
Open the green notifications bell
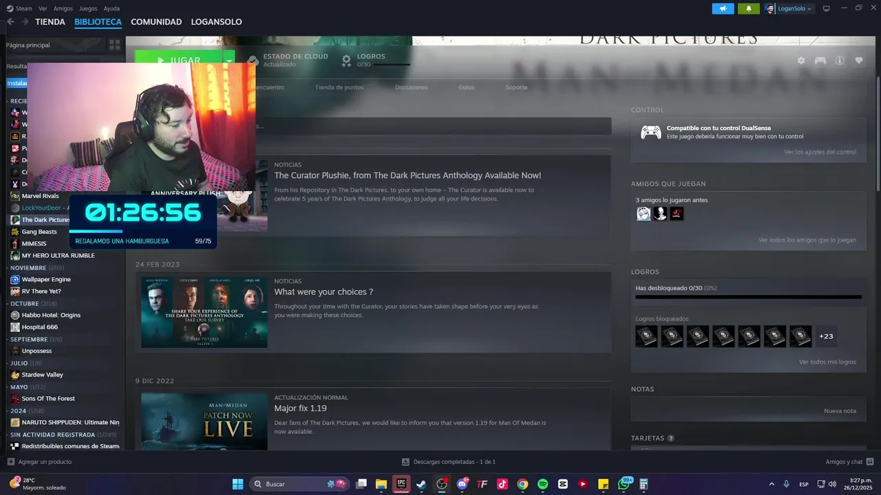(x=748, y=8)
